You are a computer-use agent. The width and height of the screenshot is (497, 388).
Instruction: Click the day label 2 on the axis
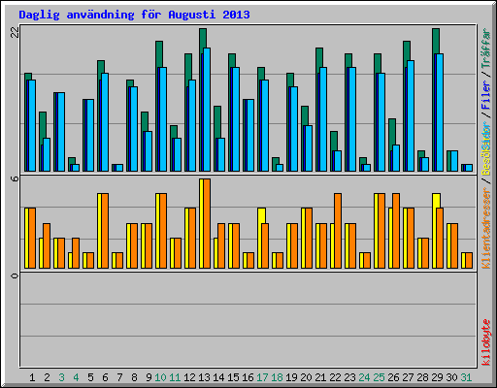coord(47,377)
